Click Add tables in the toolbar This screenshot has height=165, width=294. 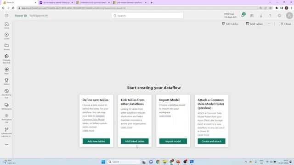coord(254,24)
